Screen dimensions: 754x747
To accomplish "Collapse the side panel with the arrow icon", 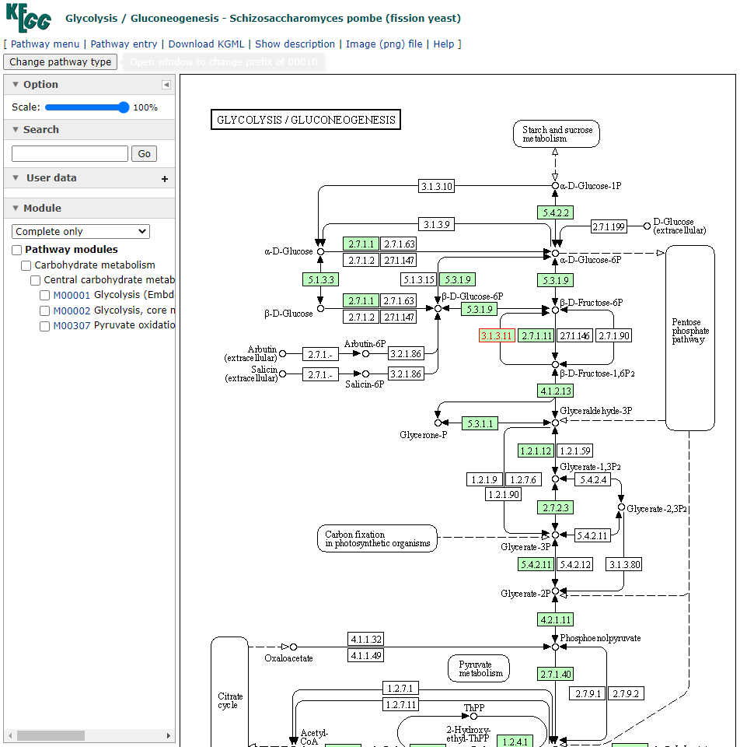I will pos(166,85).
